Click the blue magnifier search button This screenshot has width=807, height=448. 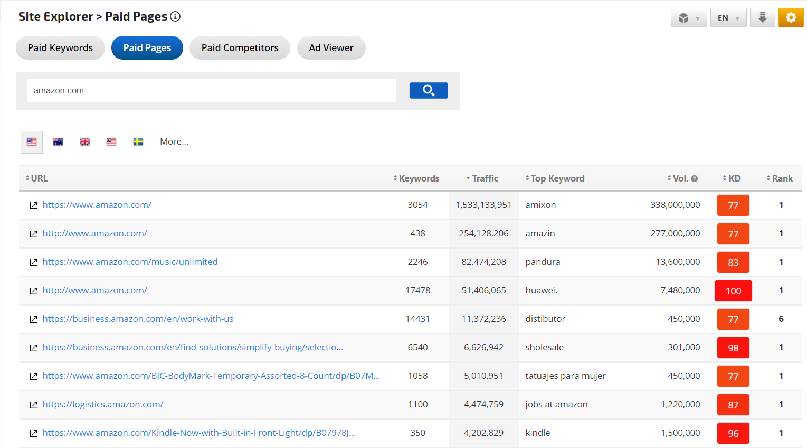point(428,91)
